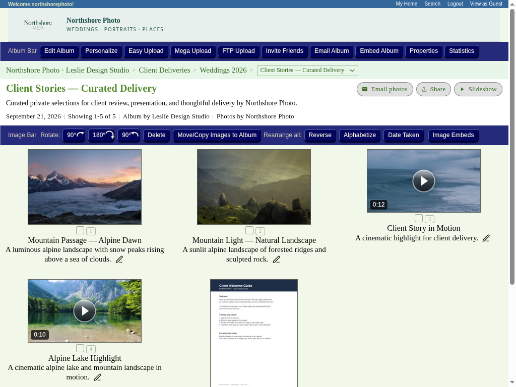Tick the Client Story in Motion checkbox
516x387 pixels.
point(419,218)
